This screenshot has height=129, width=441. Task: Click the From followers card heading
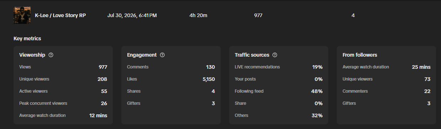click(360, 55)
